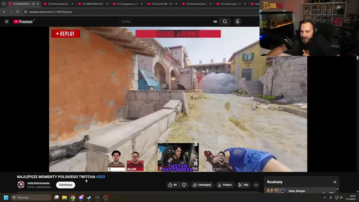
Task: Open Discord from the taskbar
Action: click(x=81, y=198)
